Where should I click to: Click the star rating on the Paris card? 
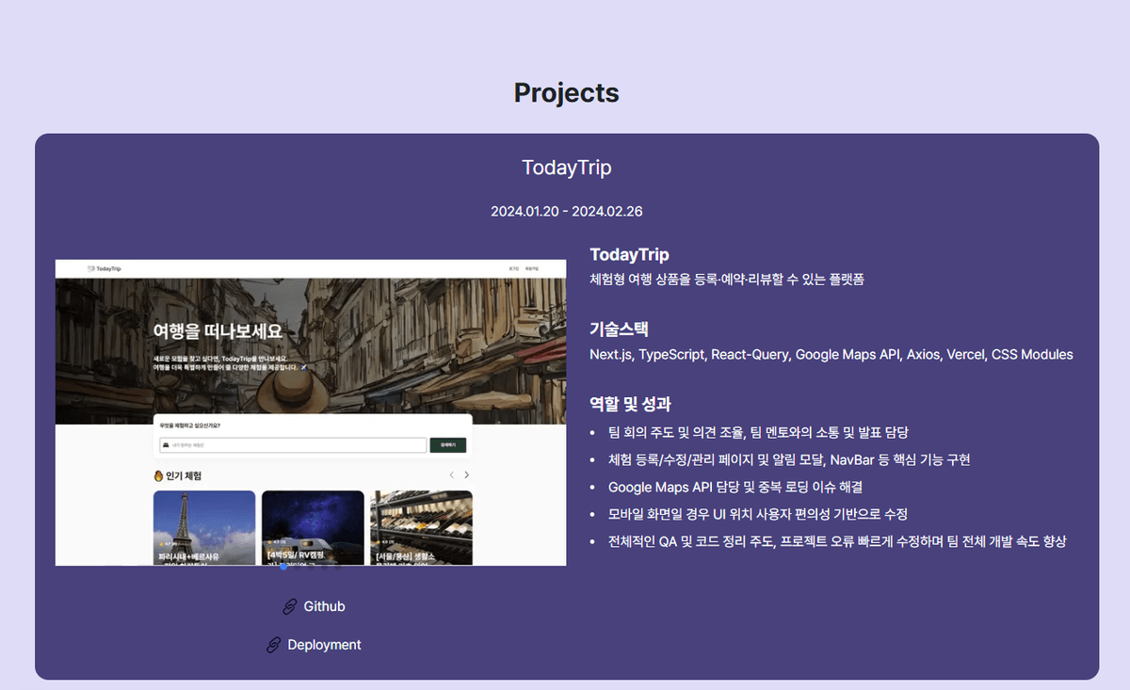[x=163, y=543]
